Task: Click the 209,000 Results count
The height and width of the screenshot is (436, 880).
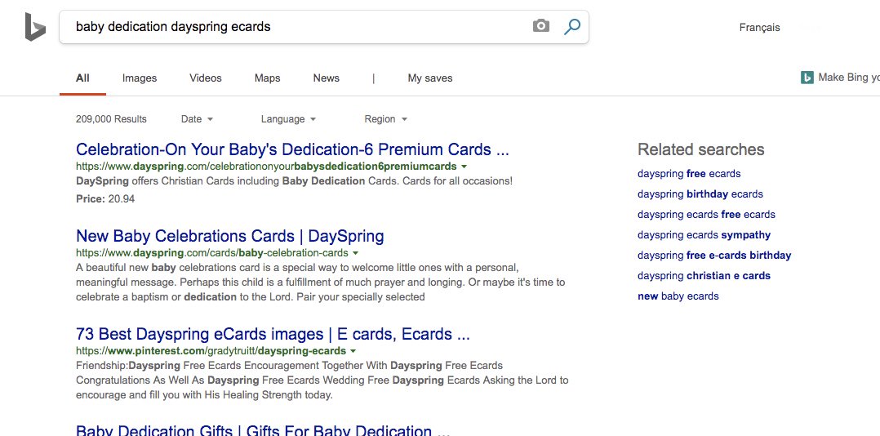Action: pos(111,119)
